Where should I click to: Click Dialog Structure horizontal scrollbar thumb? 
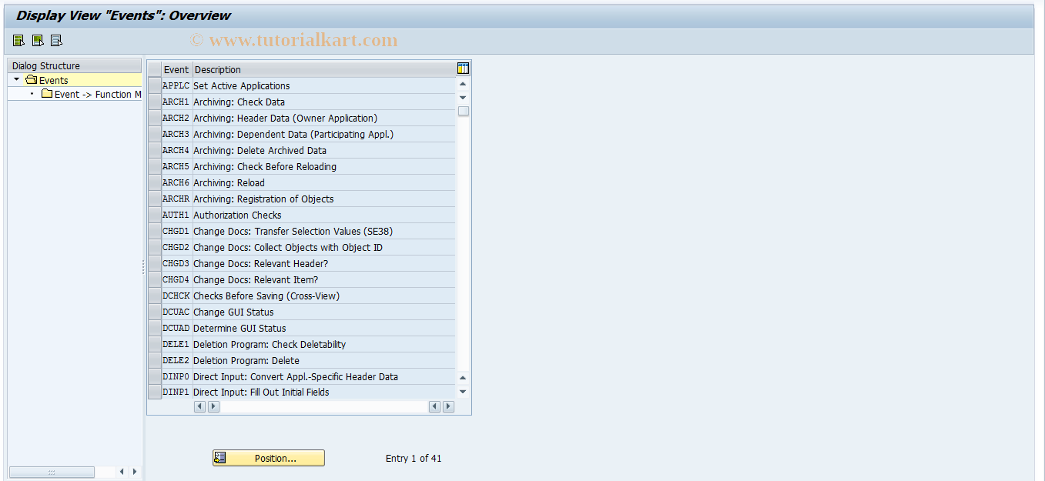pos(52,472)
